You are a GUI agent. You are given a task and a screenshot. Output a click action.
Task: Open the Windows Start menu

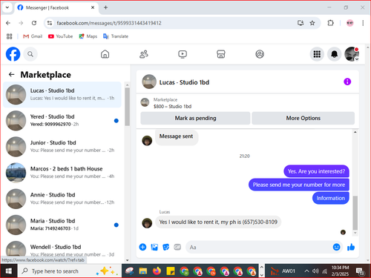(x=9, y=271)
